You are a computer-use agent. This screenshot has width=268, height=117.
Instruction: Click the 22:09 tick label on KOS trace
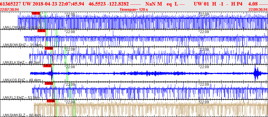[x=205, y=67]
